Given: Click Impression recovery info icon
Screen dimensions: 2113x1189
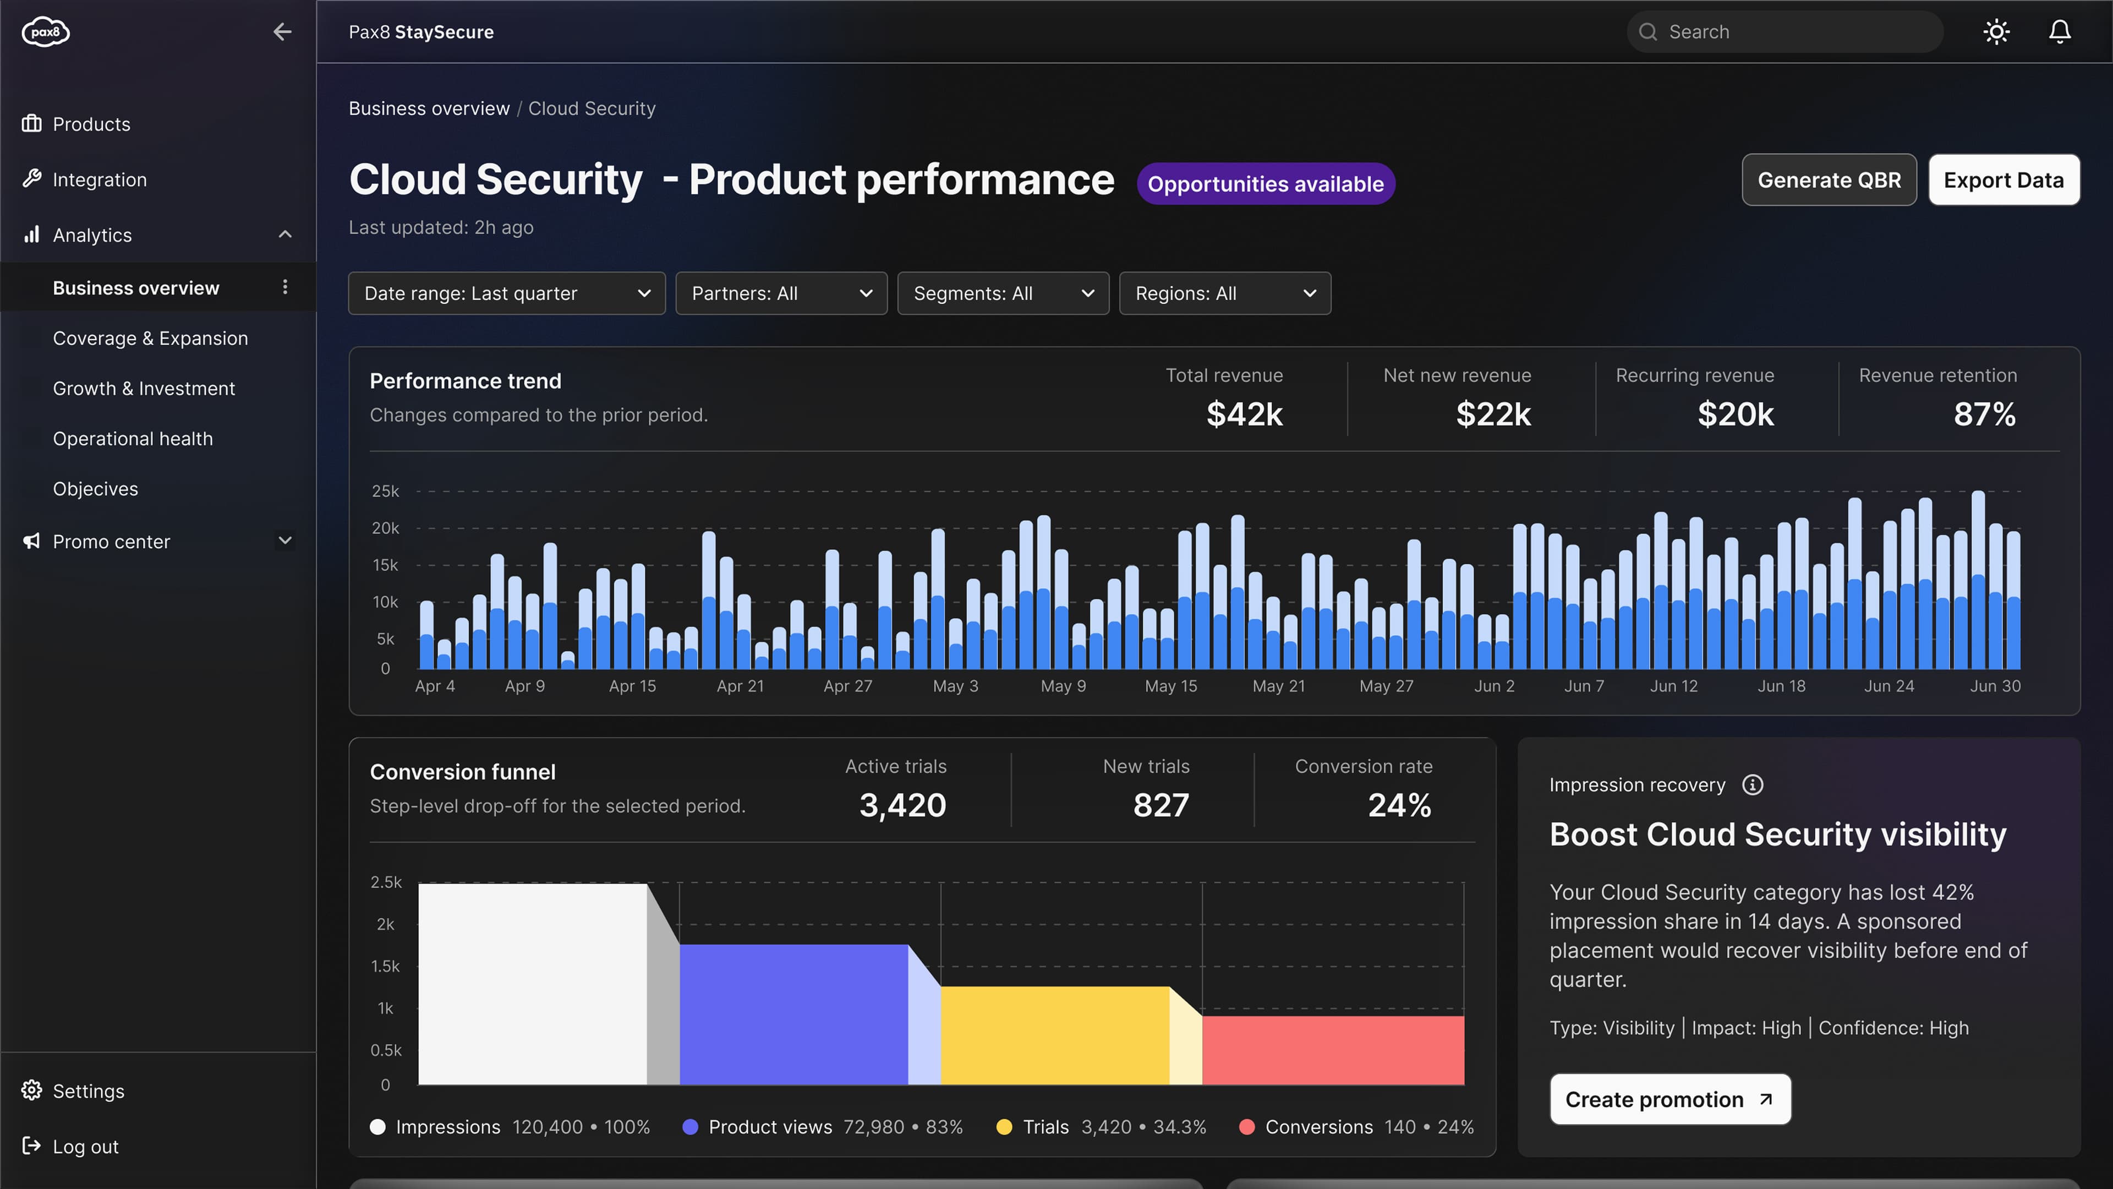Looking at the screenshot, I should click(1753, 786).
